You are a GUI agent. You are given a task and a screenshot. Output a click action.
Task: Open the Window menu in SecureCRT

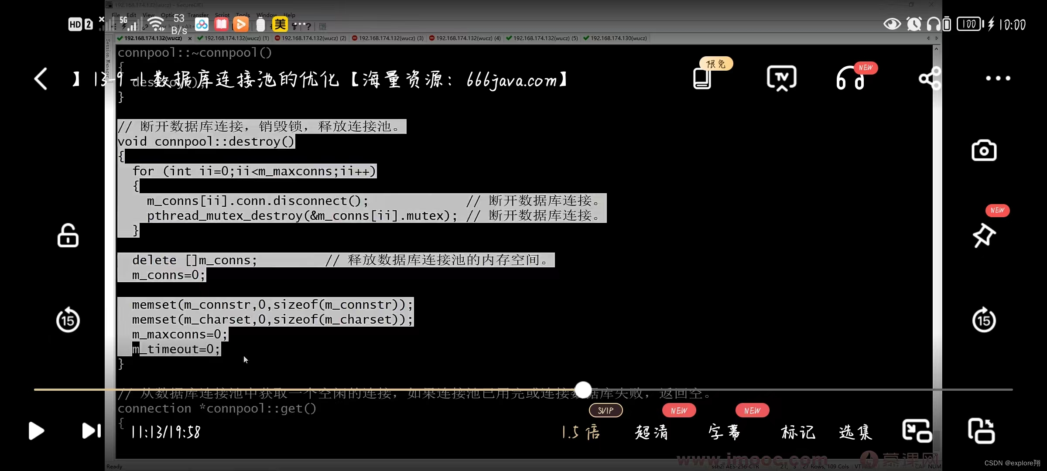pos(267,15)
